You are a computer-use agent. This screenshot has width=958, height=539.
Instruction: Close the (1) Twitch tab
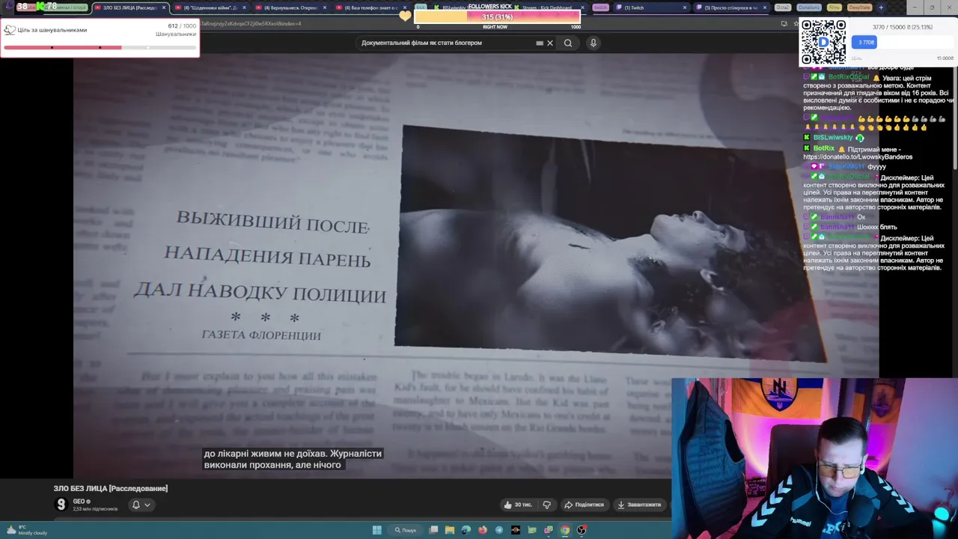point(684,7)
